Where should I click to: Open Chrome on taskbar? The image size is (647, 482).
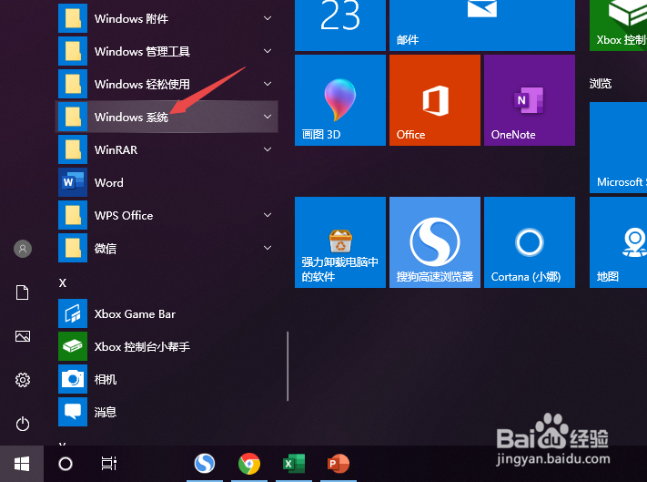click(249, 464)
